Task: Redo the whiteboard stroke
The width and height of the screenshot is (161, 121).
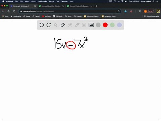Action: click(49, 25)
